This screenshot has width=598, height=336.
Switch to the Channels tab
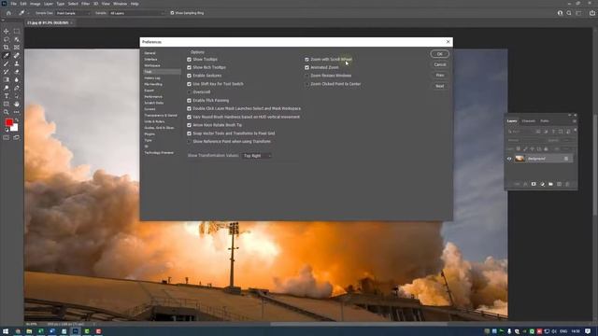[x=529, y=121]
